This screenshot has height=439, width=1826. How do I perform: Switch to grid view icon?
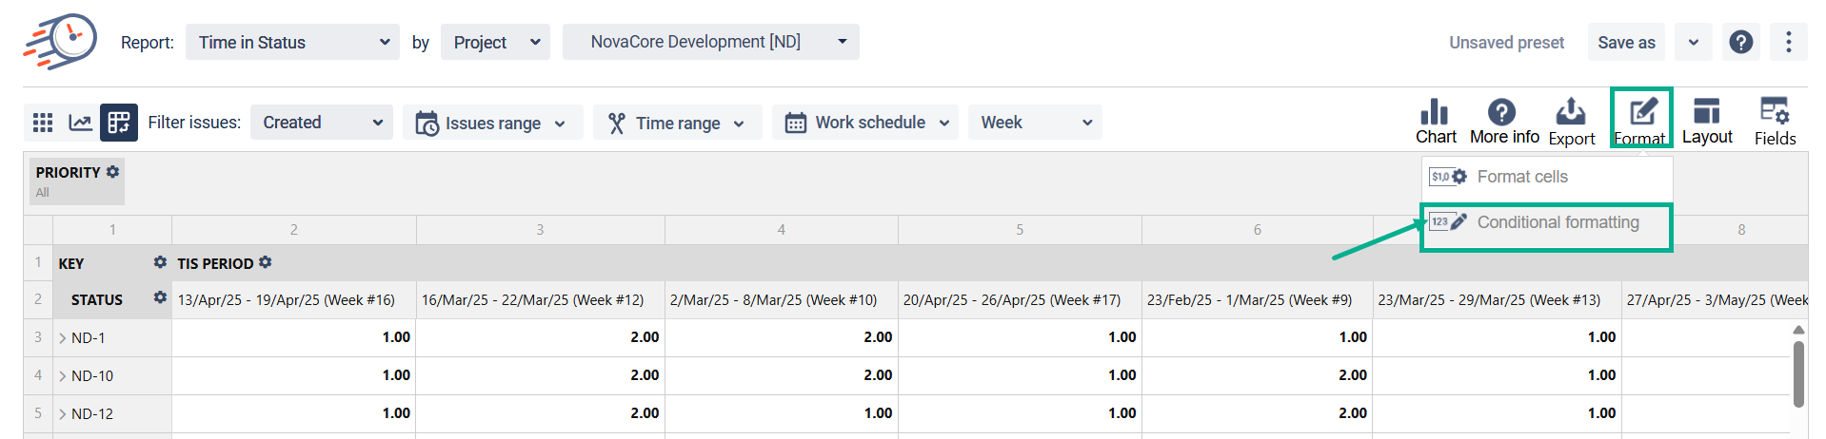[x=43, y=123]
